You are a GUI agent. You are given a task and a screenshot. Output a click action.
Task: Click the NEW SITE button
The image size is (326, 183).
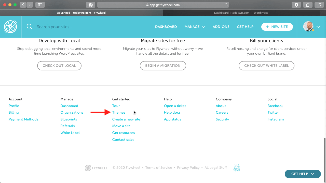277,27
